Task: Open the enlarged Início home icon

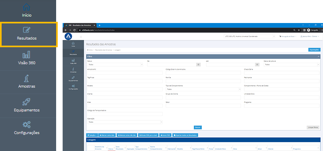Action: 26,7
